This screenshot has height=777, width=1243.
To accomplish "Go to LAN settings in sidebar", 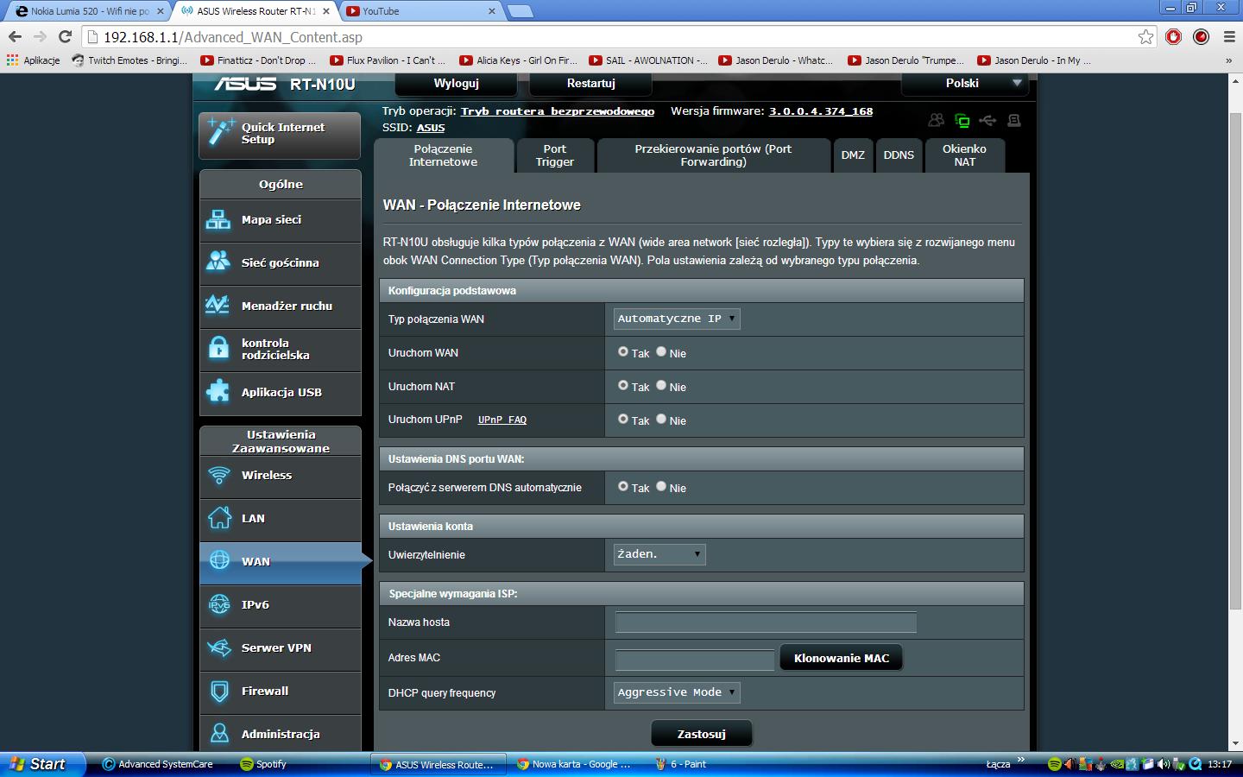I will pos(280,519).
